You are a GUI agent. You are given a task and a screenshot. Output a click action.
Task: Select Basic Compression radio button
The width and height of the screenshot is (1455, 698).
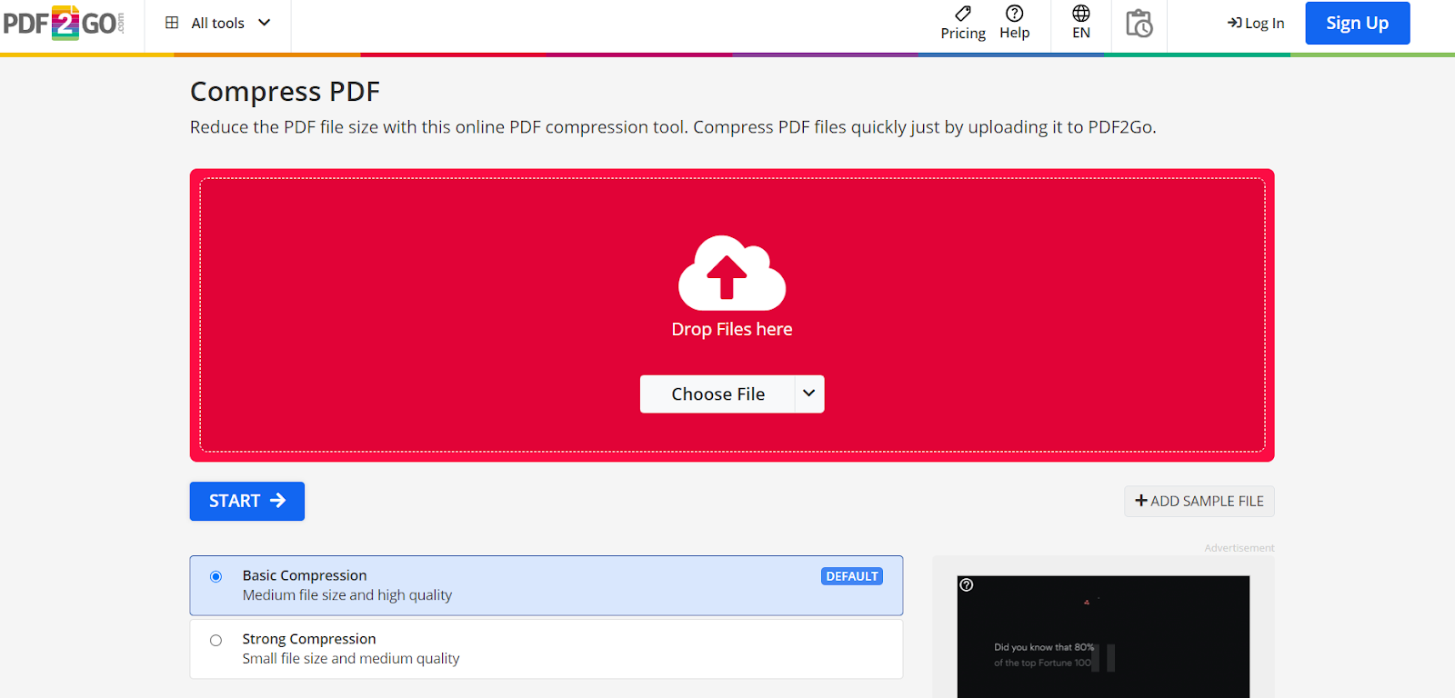point(216,576)
